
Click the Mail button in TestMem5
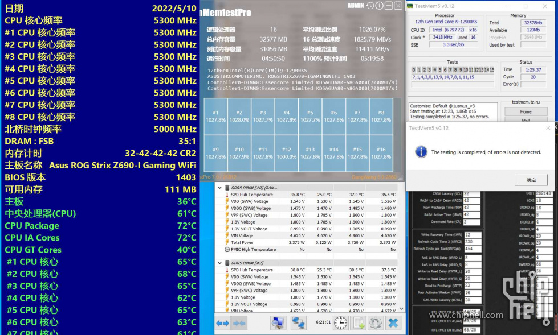526,120
